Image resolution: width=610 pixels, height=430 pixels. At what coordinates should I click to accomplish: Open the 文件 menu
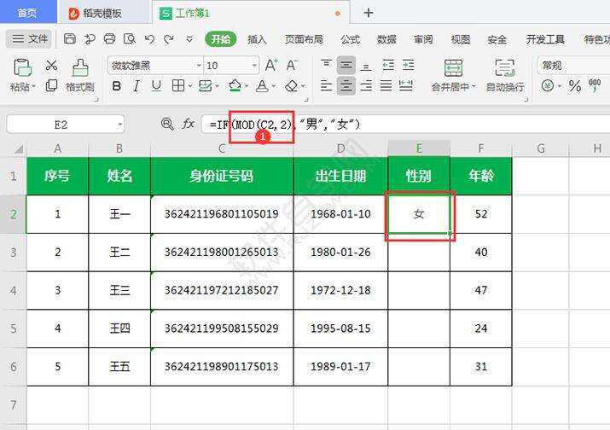pos(29,39)
